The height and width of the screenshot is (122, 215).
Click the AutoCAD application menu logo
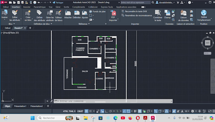coord(4,2)
